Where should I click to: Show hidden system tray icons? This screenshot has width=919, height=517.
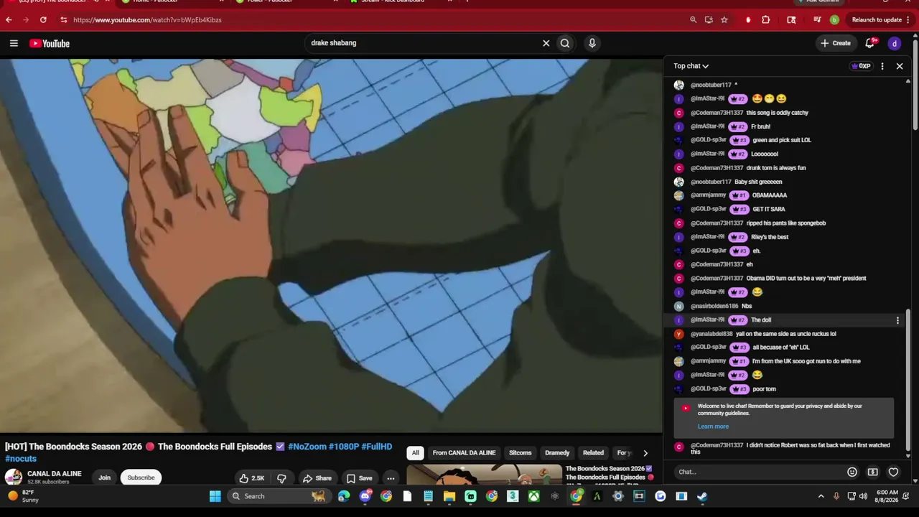click(x=821, y=496)
